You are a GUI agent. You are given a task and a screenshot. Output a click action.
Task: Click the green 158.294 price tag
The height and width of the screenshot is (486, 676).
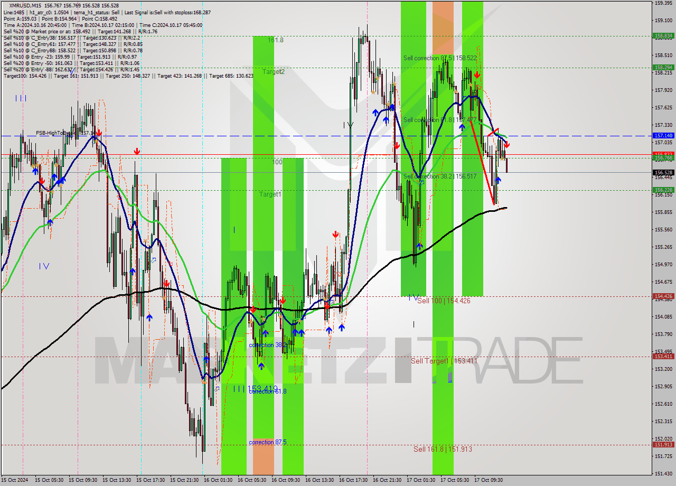point(663,68)
